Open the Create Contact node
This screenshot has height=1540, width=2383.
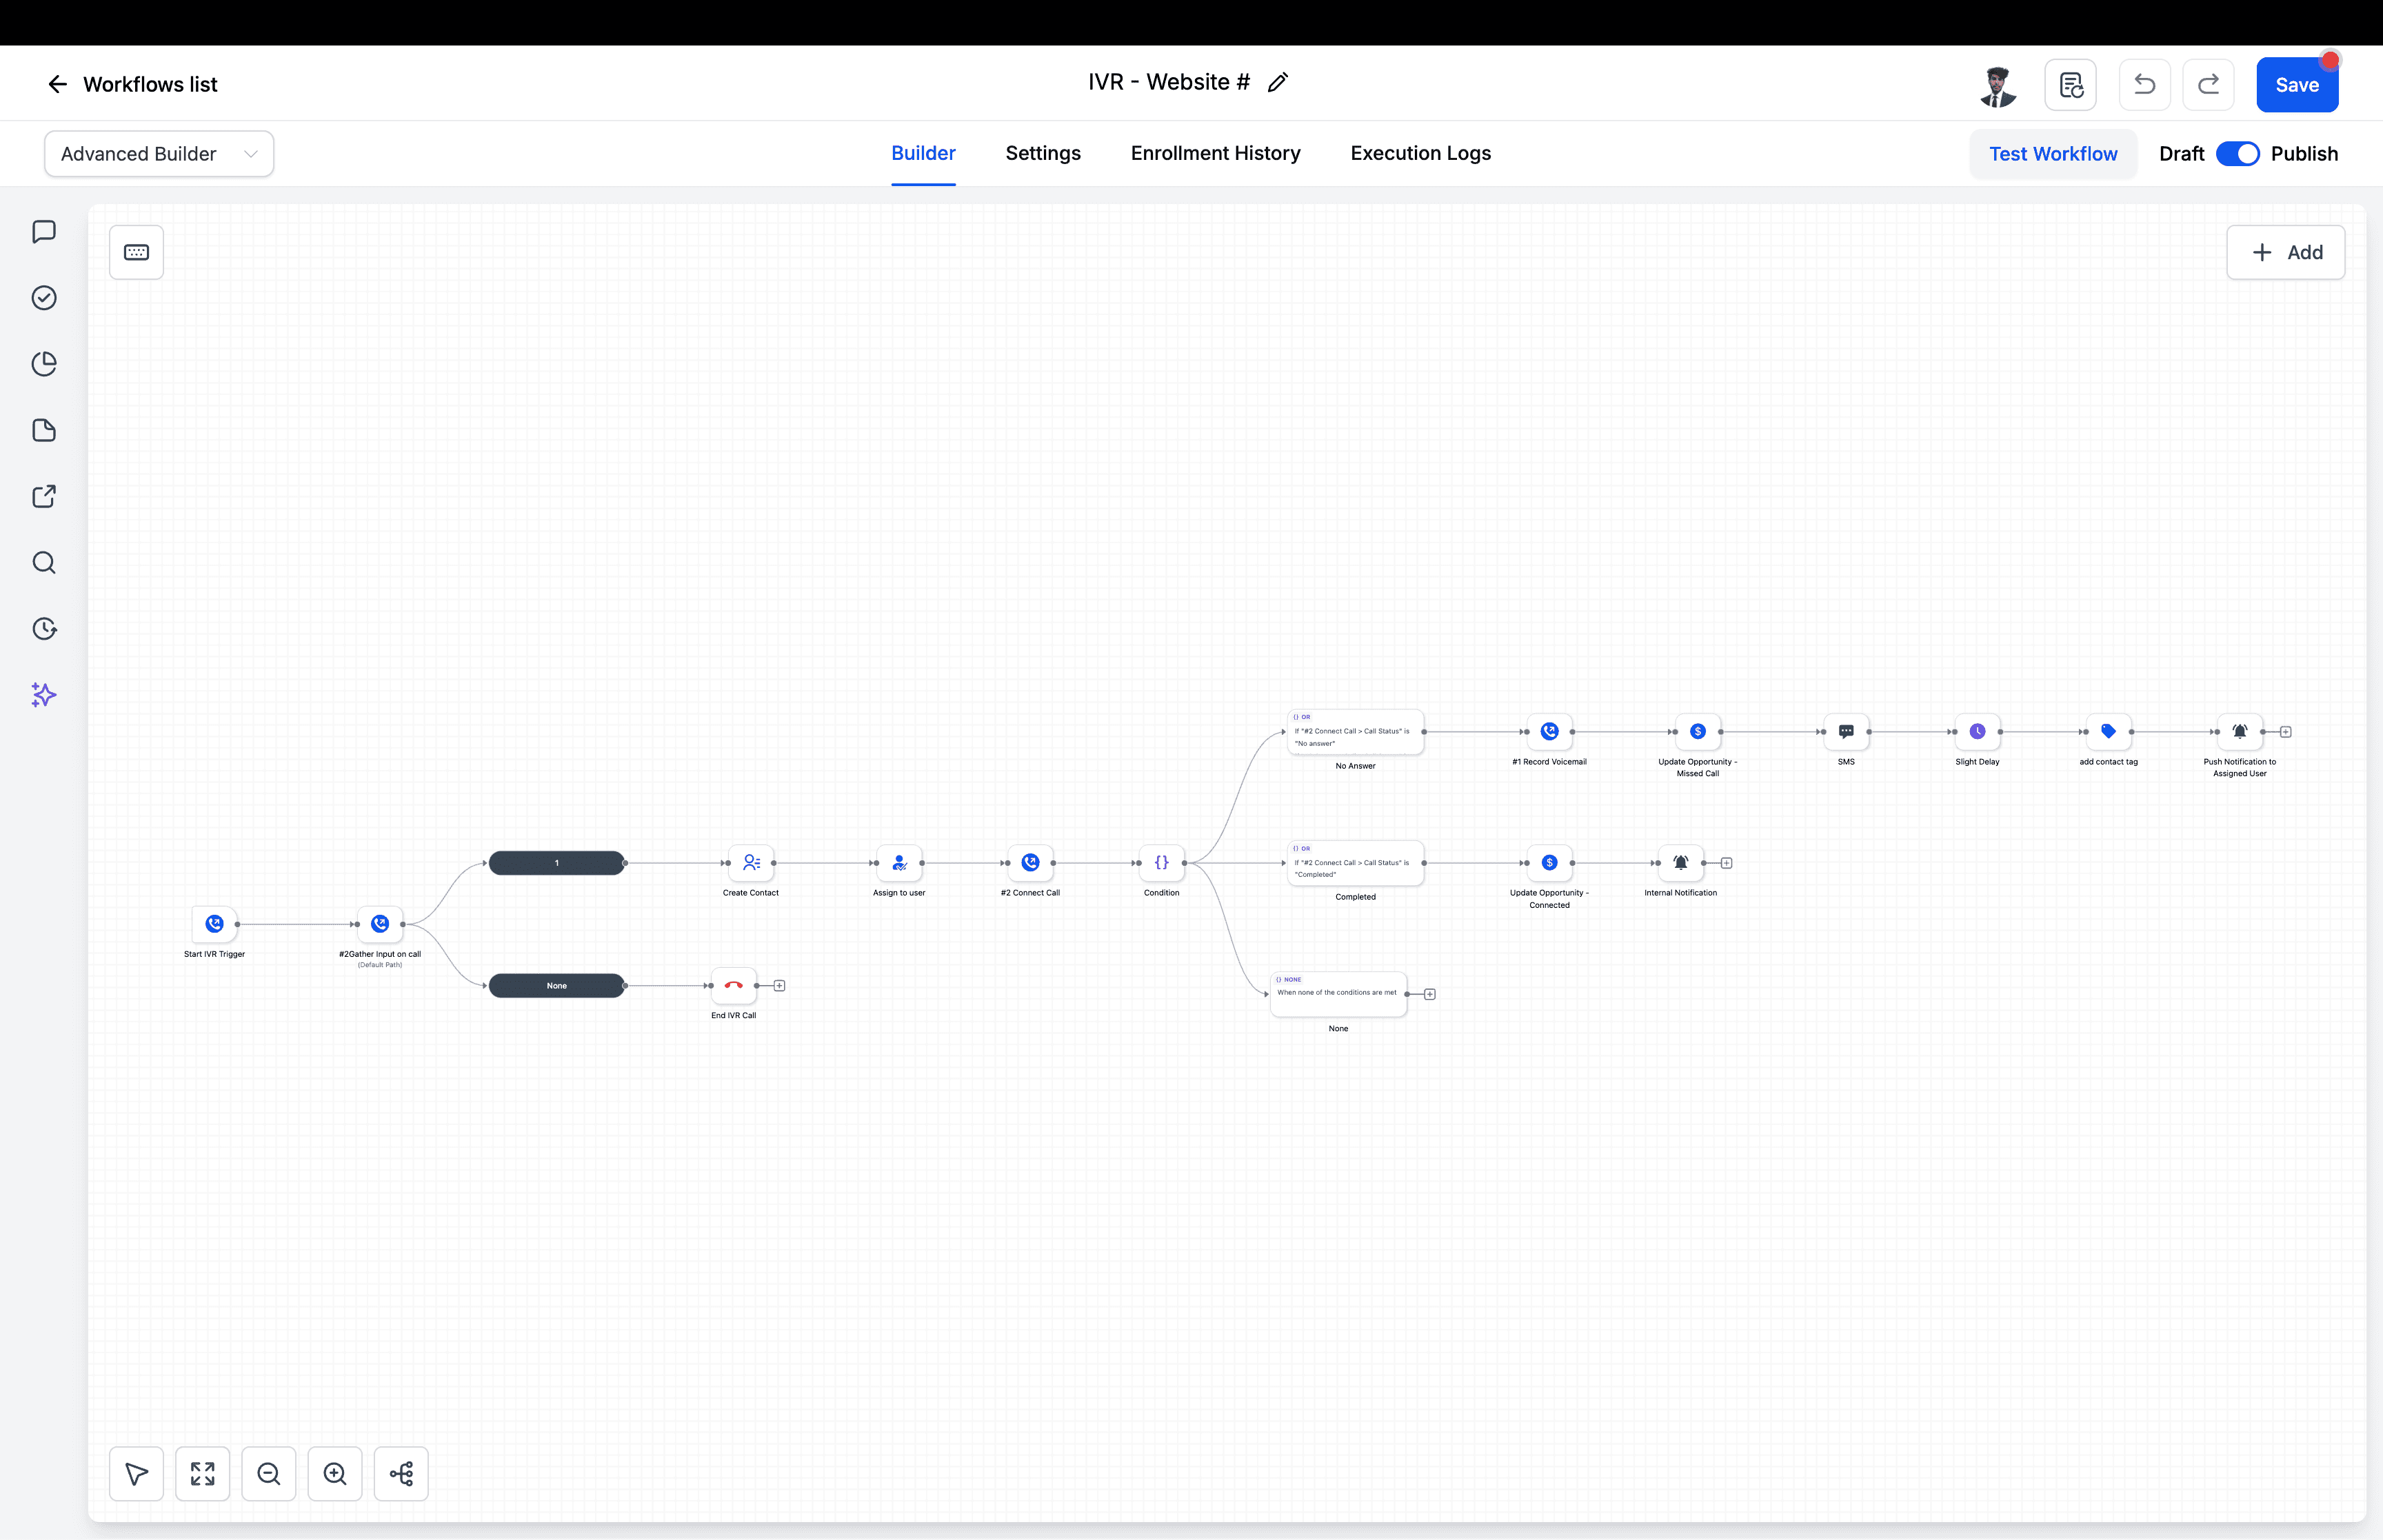[751, 863]
